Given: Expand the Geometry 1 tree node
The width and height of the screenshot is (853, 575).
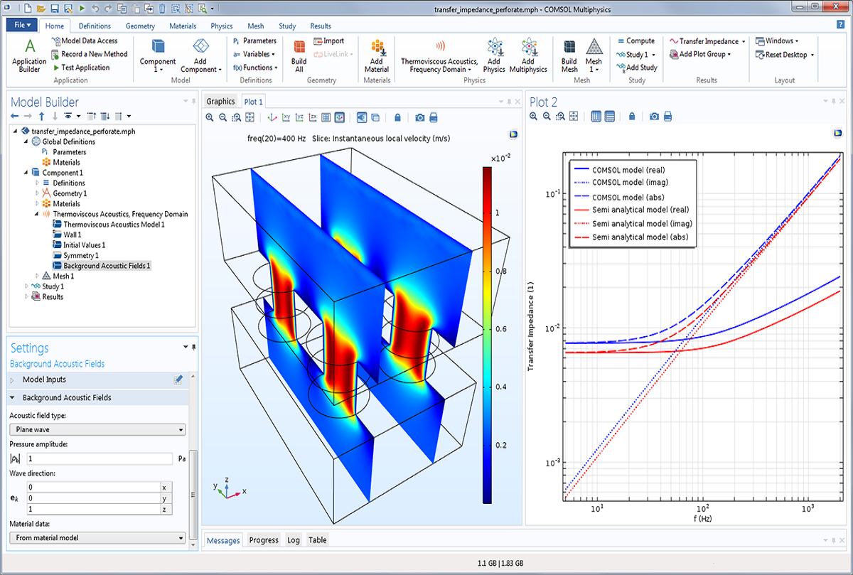Looking at the screenshot, I should tap(37, 193).
